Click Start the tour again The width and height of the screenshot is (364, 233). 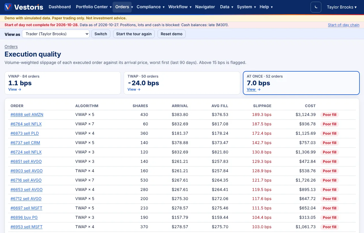pyautogui.click(x=134, y=34)
